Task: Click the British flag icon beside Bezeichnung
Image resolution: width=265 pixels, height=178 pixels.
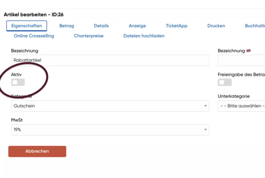Action: (248, 51)
